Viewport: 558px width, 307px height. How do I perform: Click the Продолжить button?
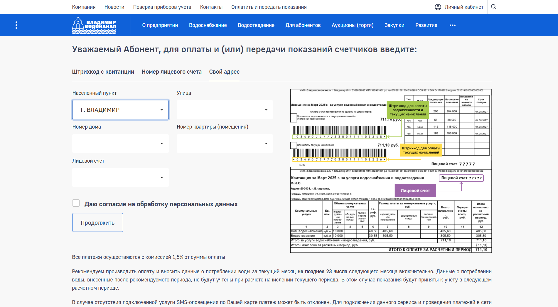tap(97, 222)
